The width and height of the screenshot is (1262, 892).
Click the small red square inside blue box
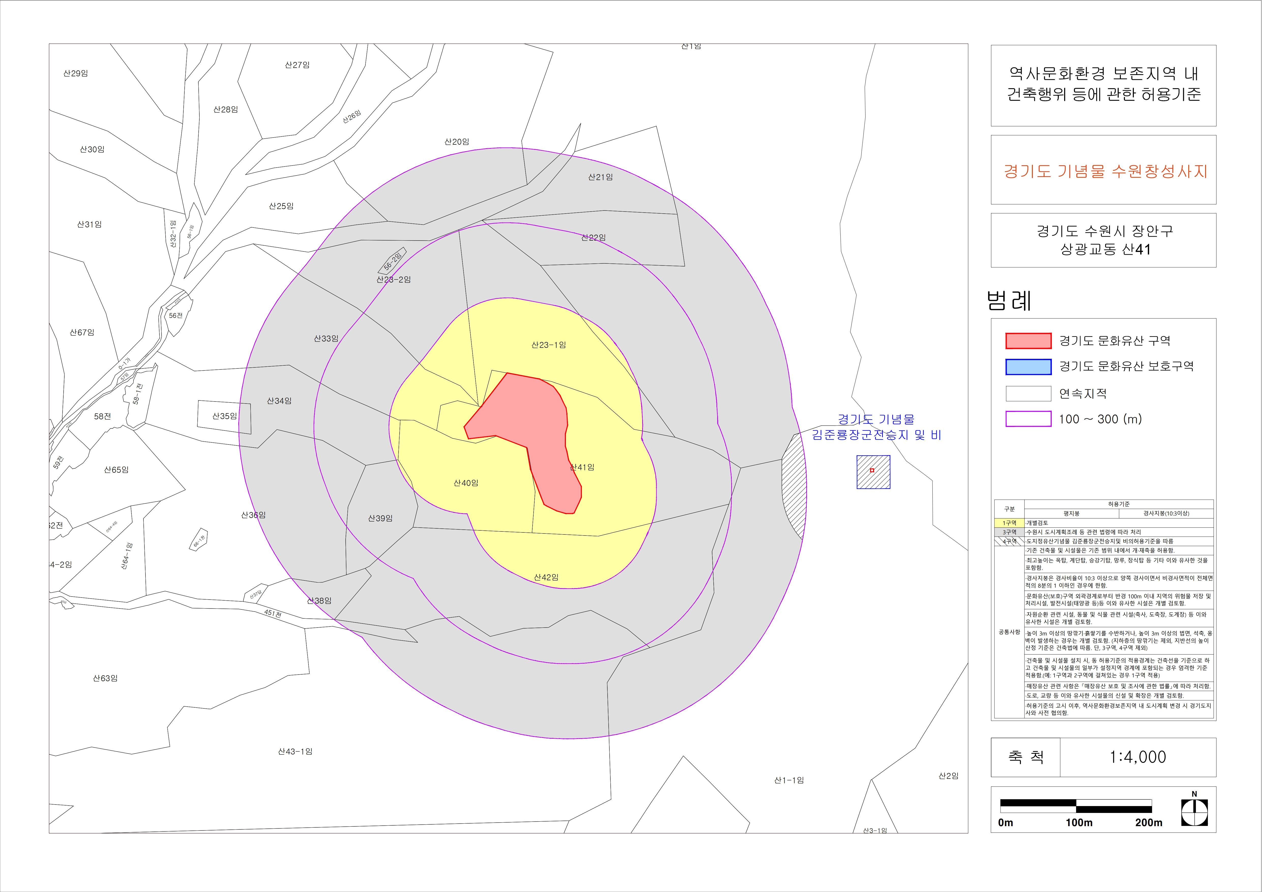point(872,470)
